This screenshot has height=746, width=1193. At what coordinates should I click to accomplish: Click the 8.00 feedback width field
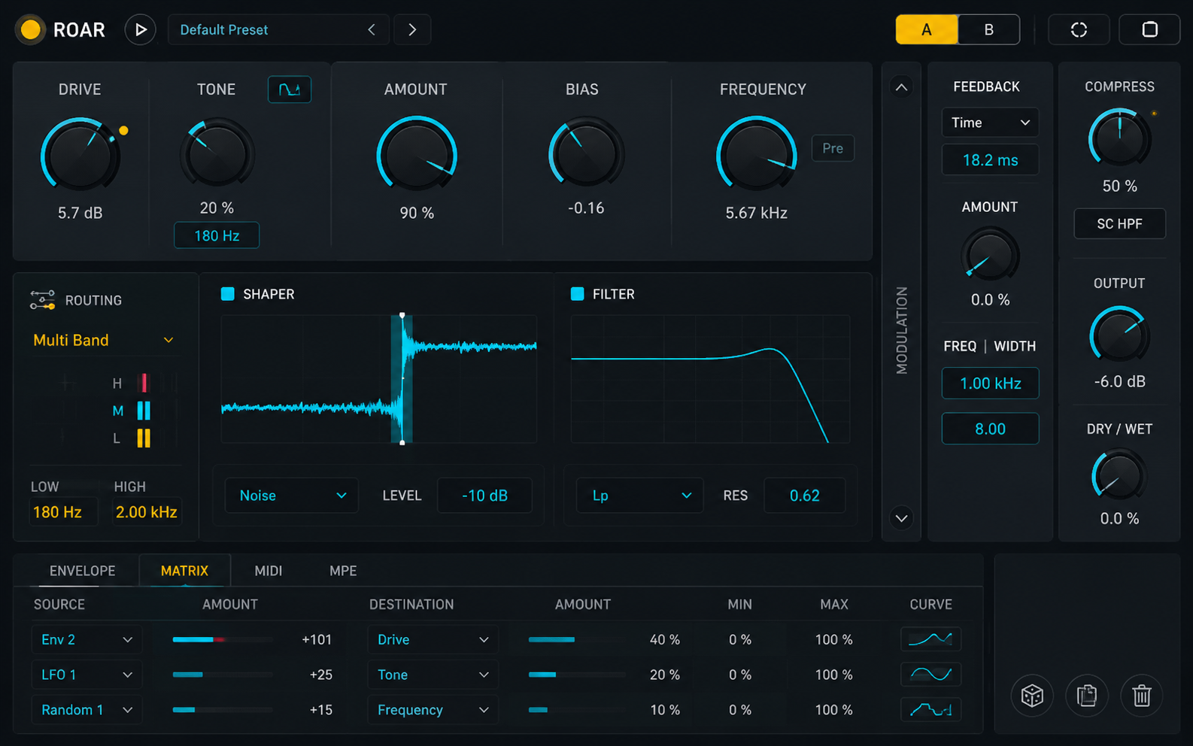coord(990,429)
